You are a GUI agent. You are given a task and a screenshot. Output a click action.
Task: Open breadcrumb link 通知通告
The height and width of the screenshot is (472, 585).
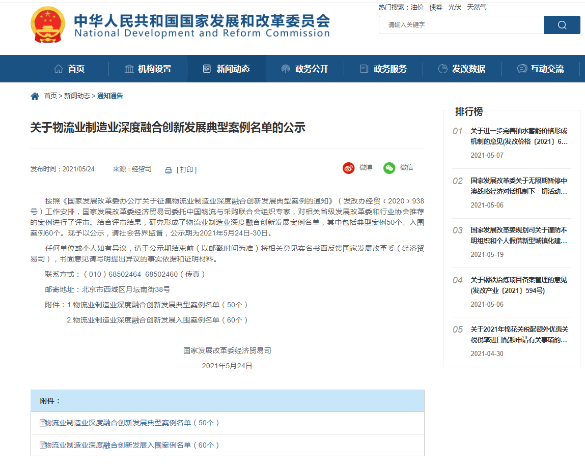coord(110,96)
